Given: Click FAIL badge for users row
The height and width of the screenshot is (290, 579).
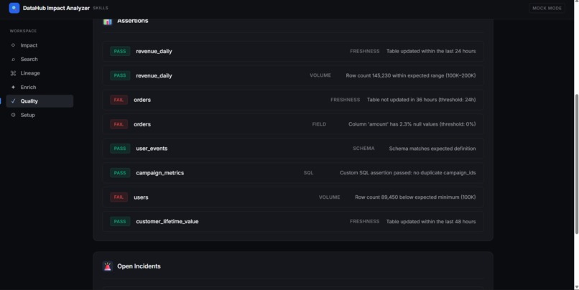Looking at the screenshot, I should point(119,197).
